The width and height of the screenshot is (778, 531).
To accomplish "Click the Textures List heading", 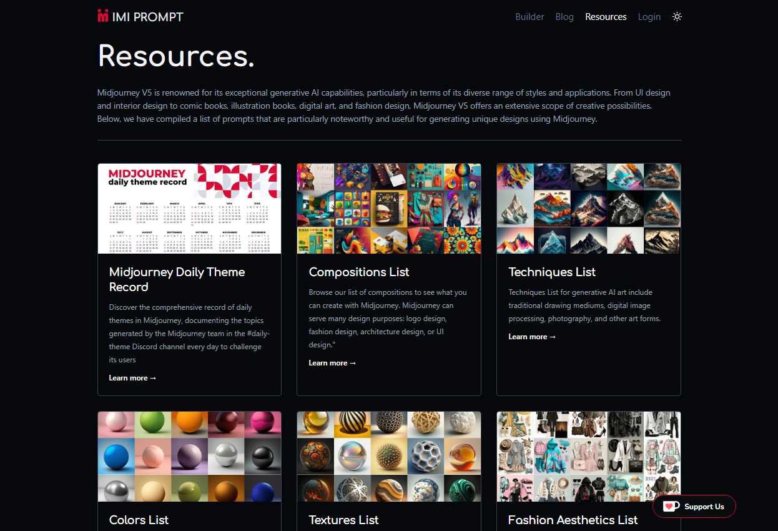I will [343, 520].
